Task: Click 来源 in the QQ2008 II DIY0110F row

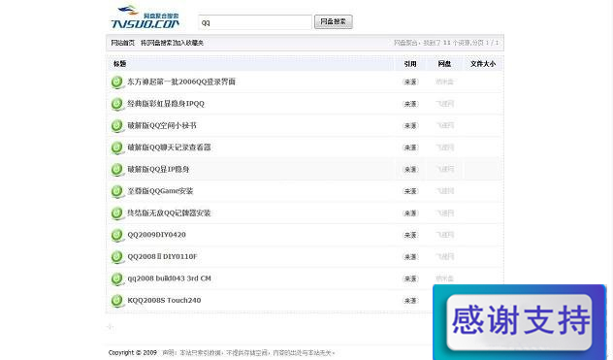Action: click(410, 257)
